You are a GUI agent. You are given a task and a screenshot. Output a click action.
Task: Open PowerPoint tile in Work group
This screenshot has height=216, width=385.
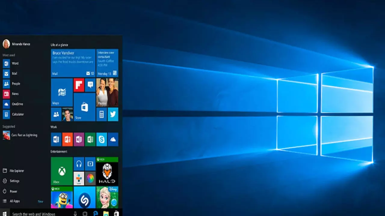pos(67,139)
